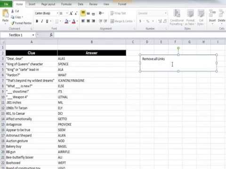226x169 pixels.
Task: Toggle Wrap Text
Action: [118, 13]
